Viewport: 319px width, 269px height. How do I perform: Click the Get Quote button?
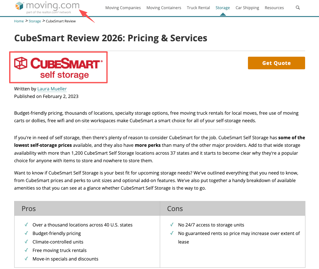click(276, 63)
